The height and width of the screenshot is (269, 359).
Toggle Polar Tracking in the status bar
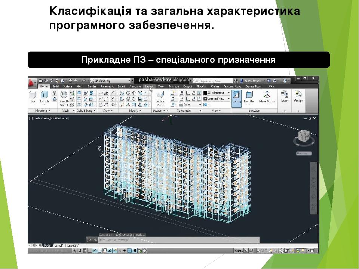(x=95, y=251)
